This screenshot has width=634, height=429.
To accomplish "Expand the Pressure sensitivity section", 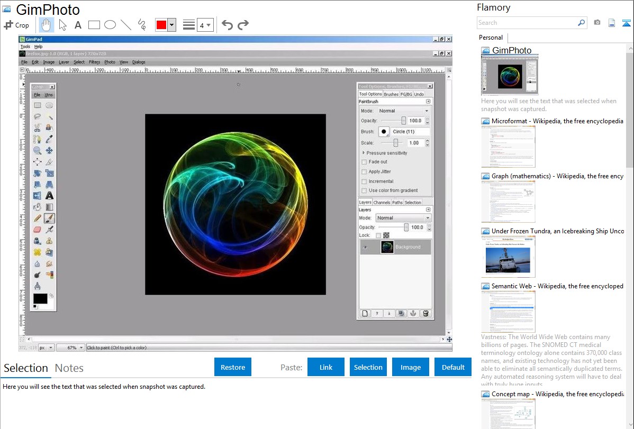I will [364, 153].
